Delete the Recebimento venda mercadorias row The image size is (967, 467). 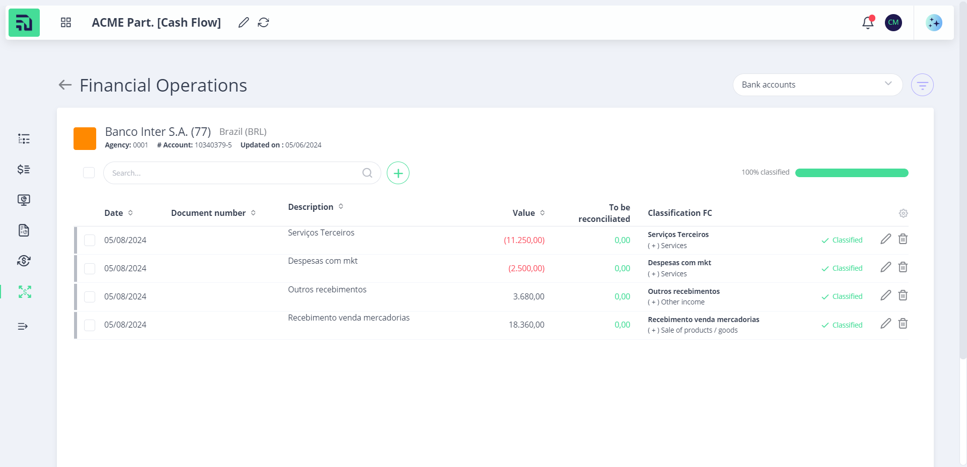click(x=903, y=324)
